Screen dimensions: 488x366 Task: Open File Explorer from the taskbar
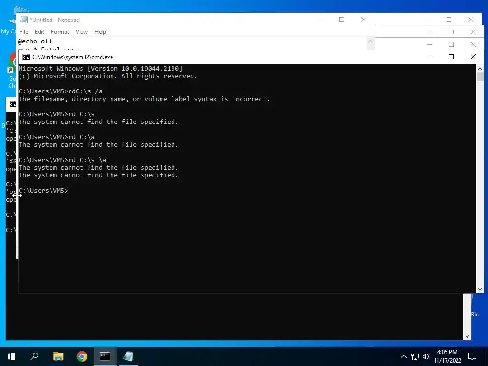58,356
